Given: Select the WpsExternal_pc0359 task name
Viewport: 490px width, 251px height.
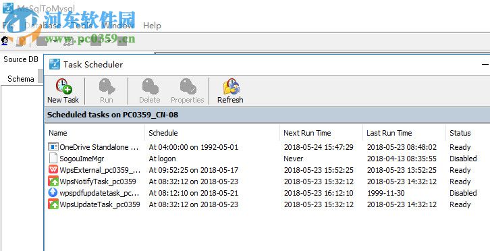Looking at the screenshot, I should [x=100, y=170].
